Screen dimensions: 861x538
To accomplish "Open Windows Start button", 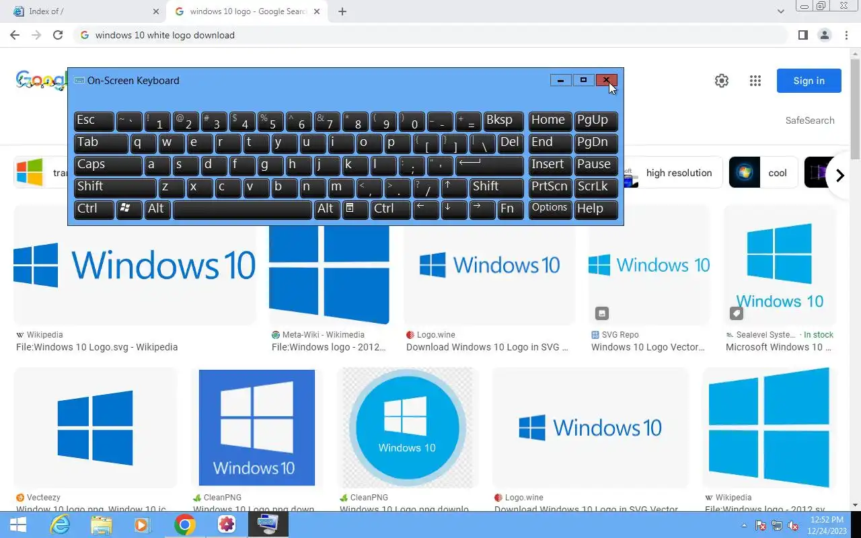I will pos(18,525).
